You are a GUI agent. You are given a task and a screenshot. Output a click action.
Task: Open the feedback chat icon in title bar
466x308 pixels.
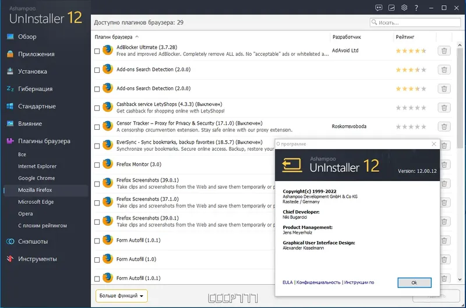click(x=379, y=8)
